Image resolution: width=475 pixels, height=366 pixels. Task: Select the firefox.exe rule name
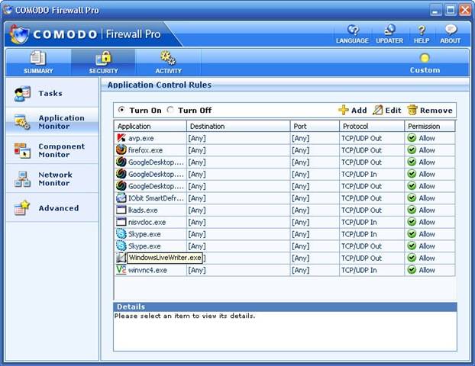(x=145, y=150)
